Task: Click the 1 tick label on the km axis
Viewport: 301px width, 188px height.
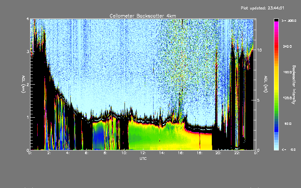Action: tap(28, 117)
